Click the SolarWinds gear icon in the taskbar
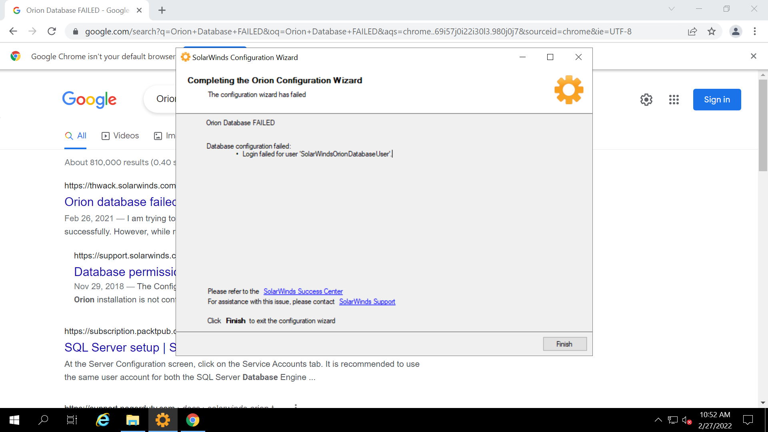 click(163, 420)
